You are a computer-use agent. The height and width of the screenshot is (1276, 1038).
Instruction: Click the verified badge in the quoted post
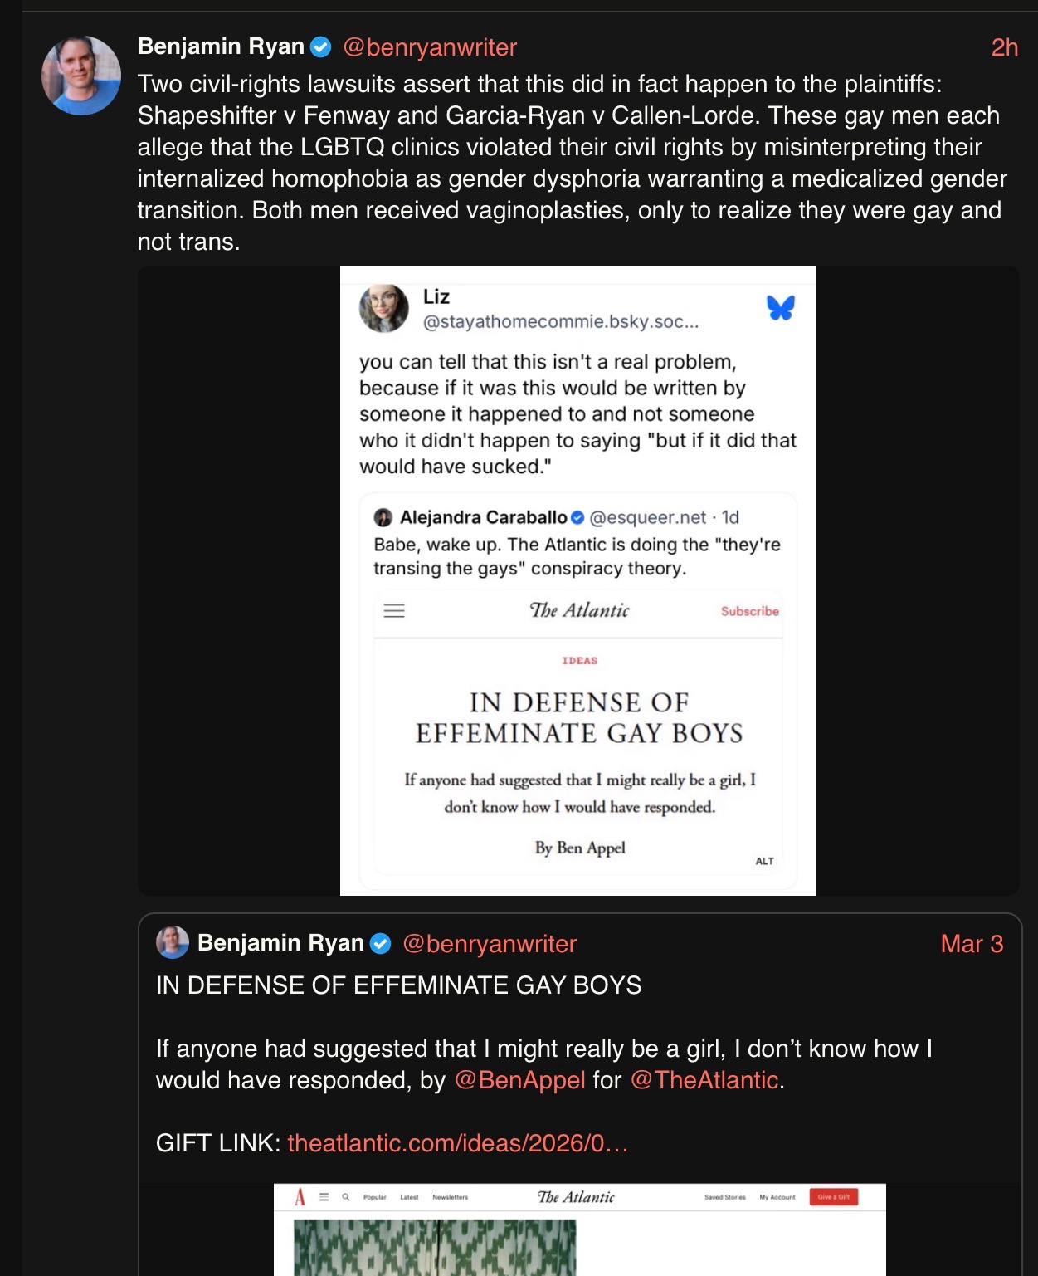[380, 944]
